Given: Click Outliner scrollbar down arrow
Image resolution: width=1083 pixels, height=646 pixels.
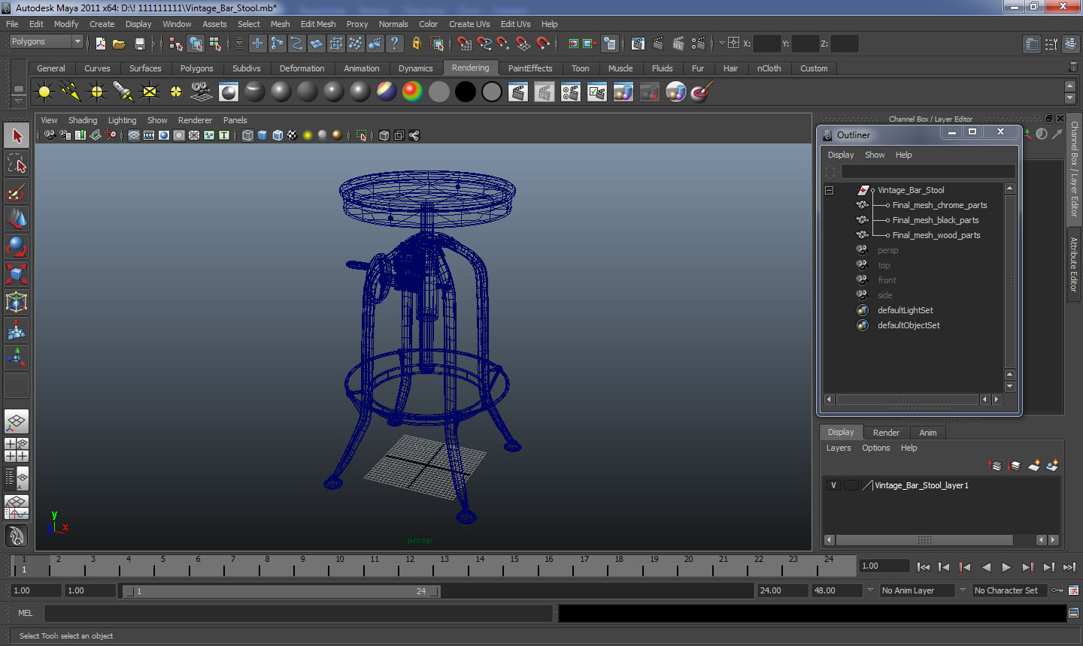Looking at the screenshot, I should (1010, 387).
